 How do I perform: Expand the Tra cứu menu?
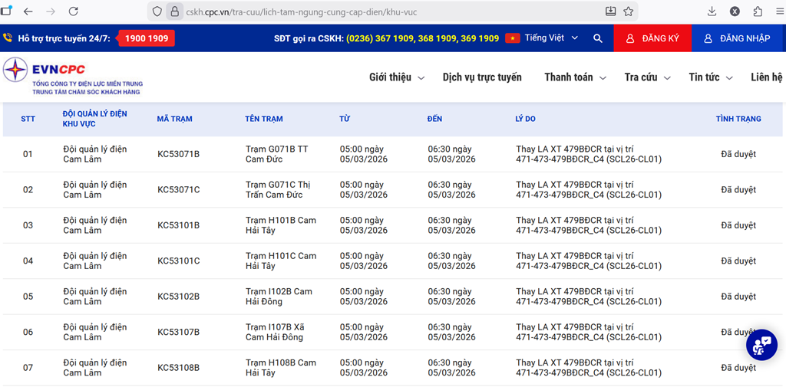pyautogui.click(x=647, y=77)
